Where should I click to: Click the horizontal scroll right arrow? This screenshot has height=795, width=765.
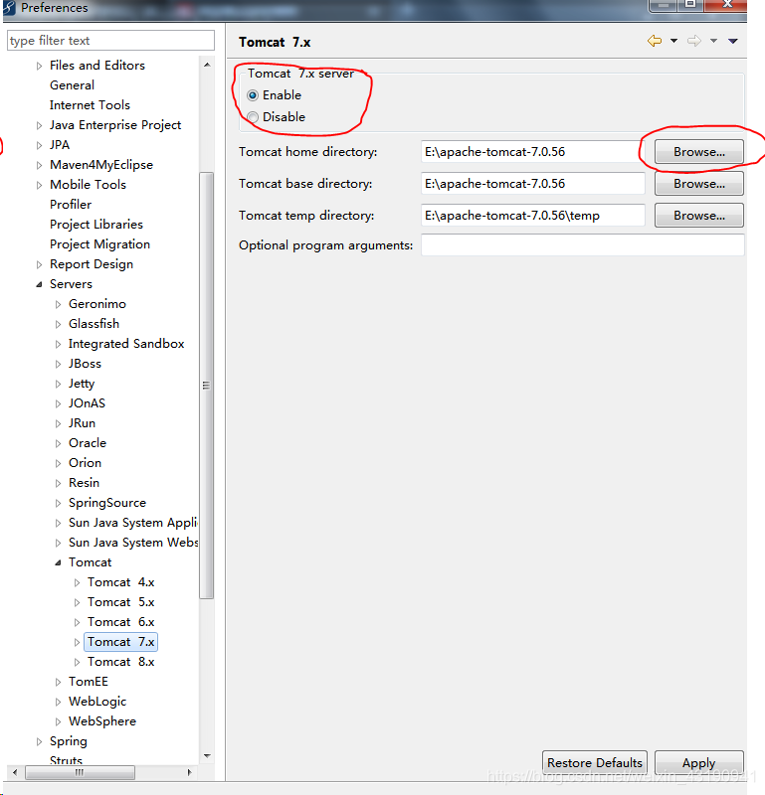click(x=189, y=772)
